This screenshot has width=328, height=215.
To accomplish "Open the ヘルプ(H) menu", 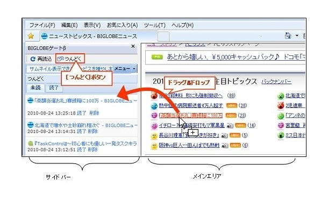I will (x=182, y=25).
